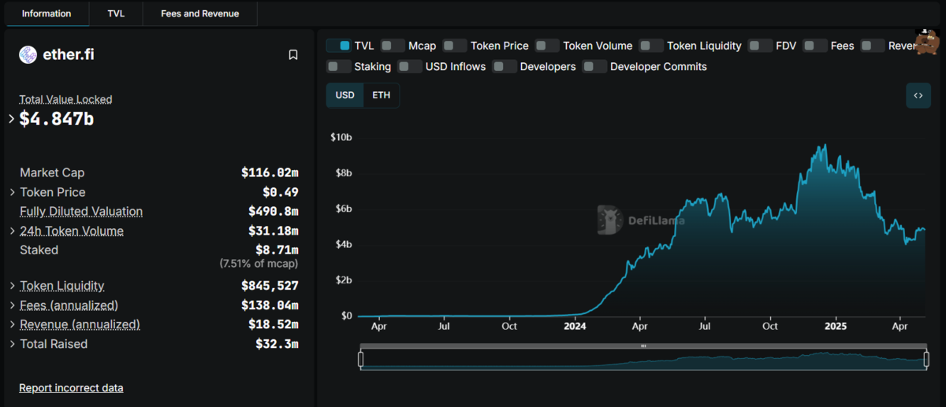Switch chart denomination to ETH
Image resolution: width=946 pixels, height=407 pixels.
click(382, 95)
